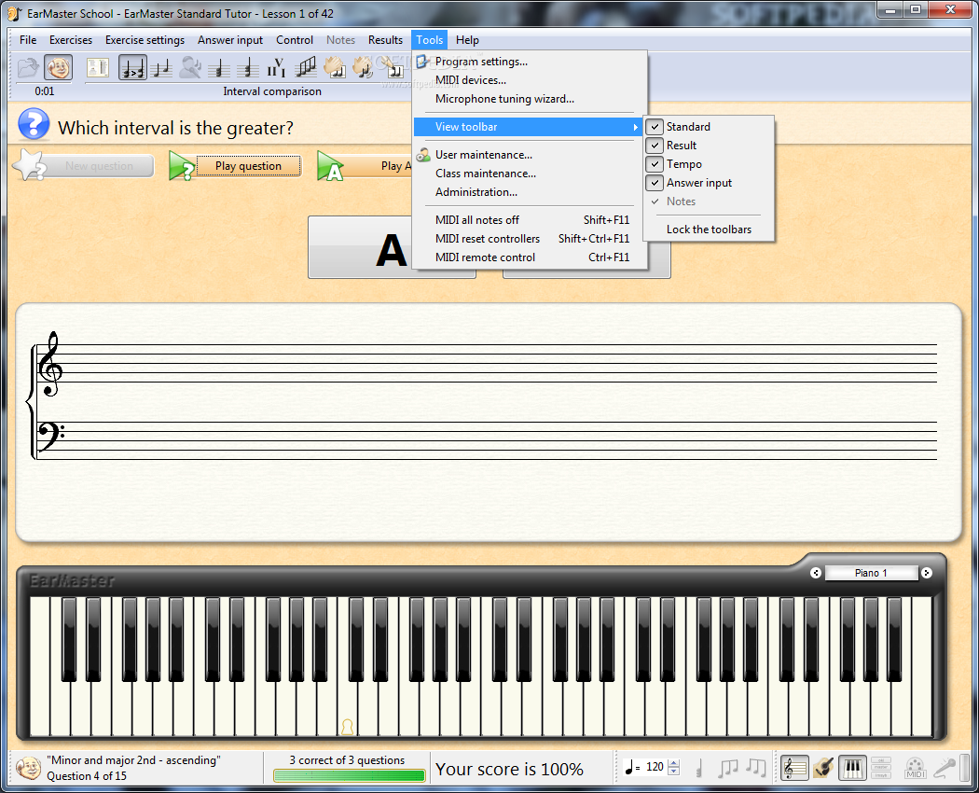Screen dimensions: 979x793
Task: Select the chord inversions exercise icon
Action: [x=248, y=67]
